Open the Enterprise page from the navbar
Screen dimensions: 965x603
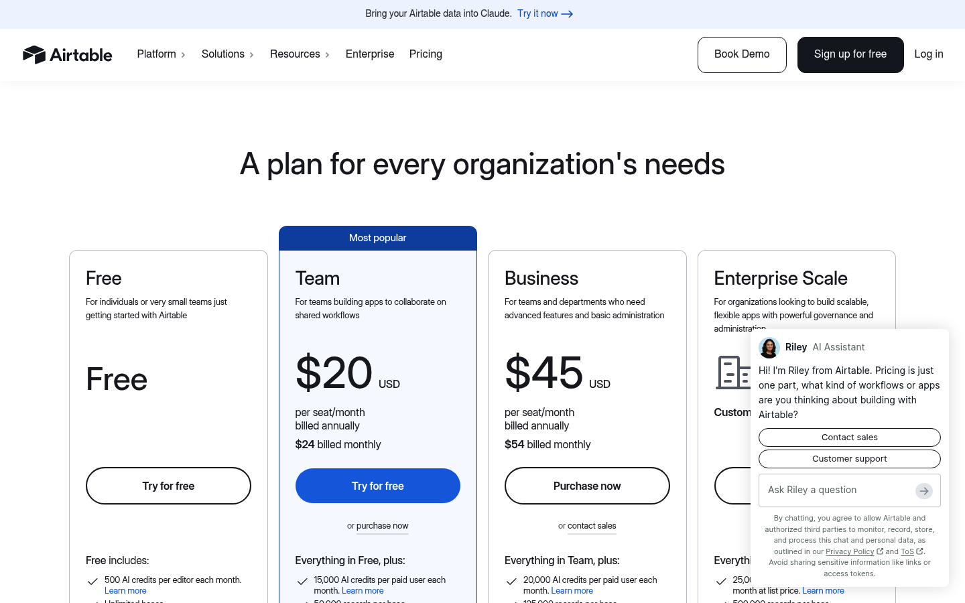tap(370, 54)
